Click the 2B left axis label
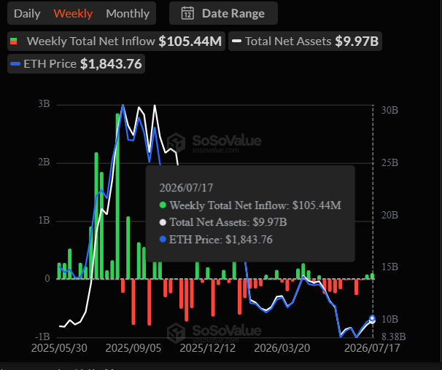Image resolution: width=442 pixels, height=370 pixels. tap(44, 162)
